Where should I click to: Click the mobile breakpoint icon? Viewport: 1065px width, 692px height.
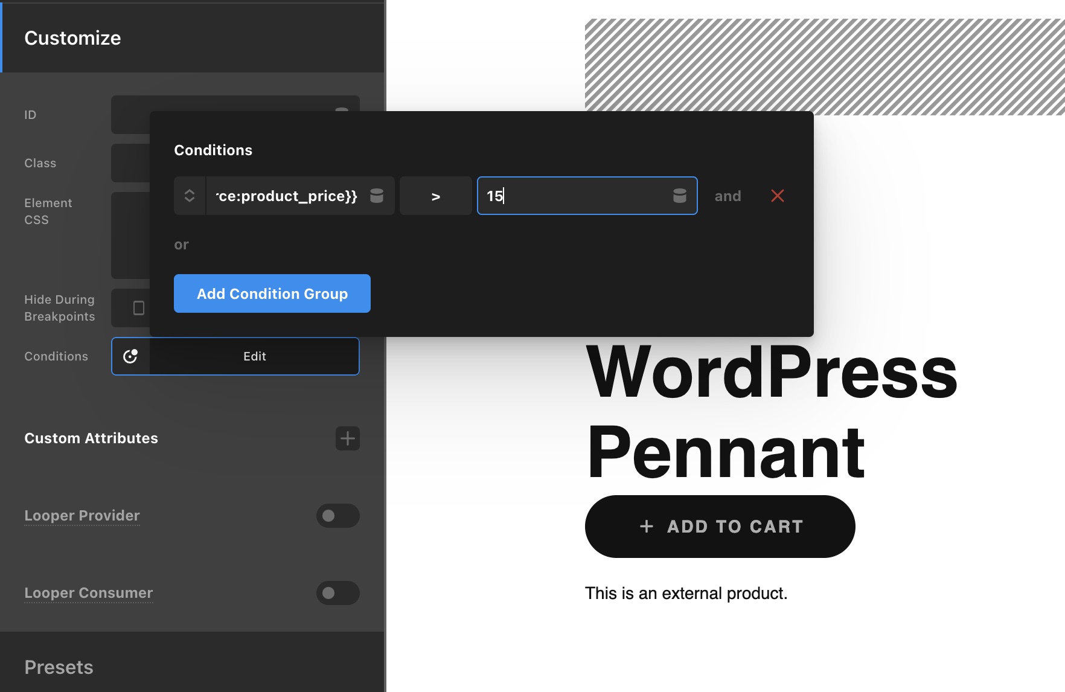coord(139,308)
